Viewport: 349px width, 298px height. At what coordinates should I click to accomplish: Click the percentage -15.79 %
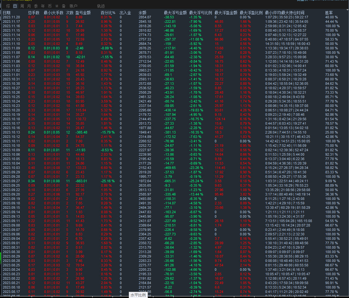[x=108, y=132]
